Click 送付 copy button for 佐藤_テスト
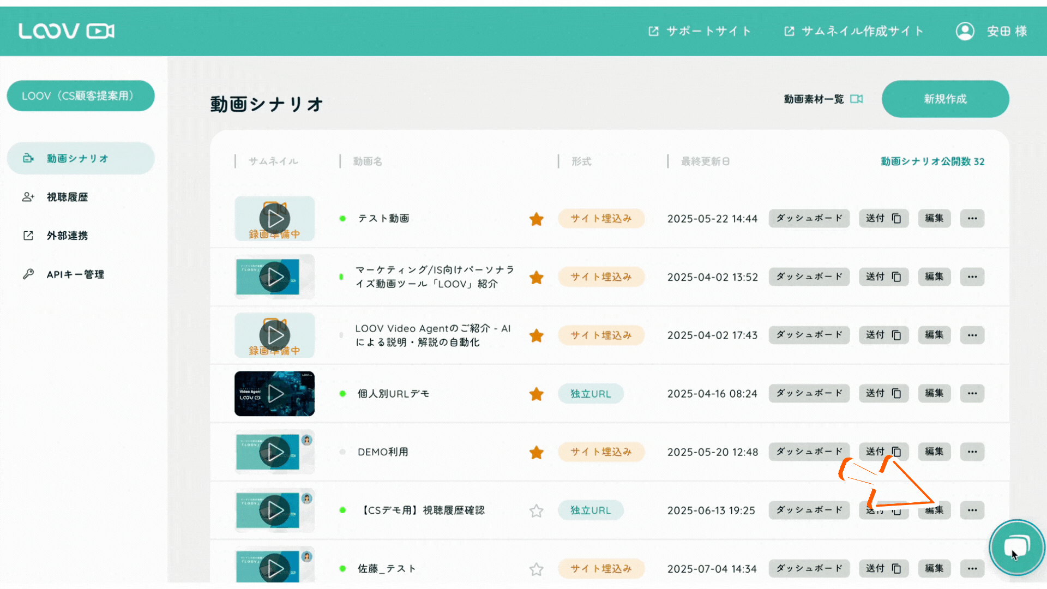This screenshot has height=589, width=1047. [884, 568]
